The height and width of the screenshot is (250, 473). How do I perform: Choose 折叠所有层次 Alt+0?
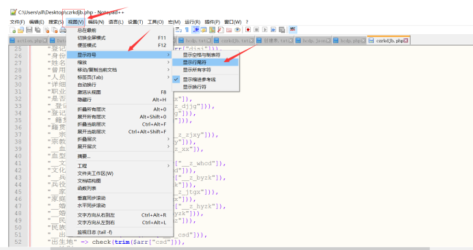120,109
